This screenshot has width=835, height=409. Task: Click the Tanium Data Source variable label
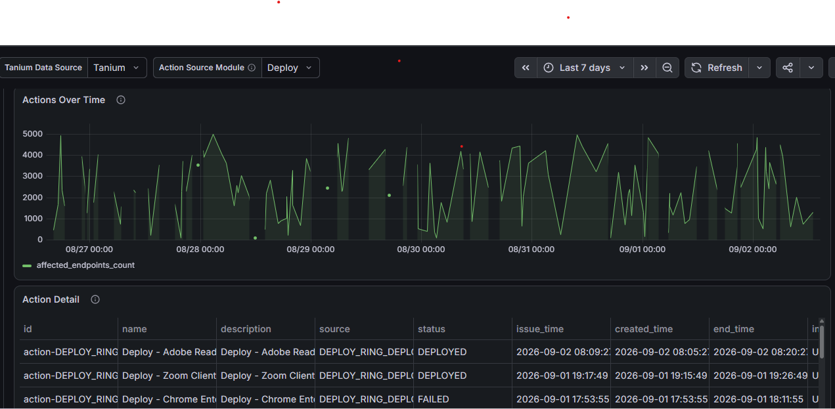coord(43,68)
